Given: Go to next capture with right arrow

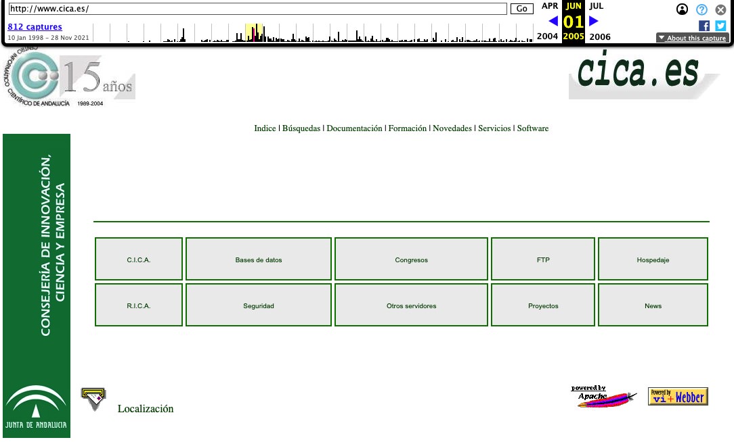Looking at the screenshot, I should click(594, 21).
